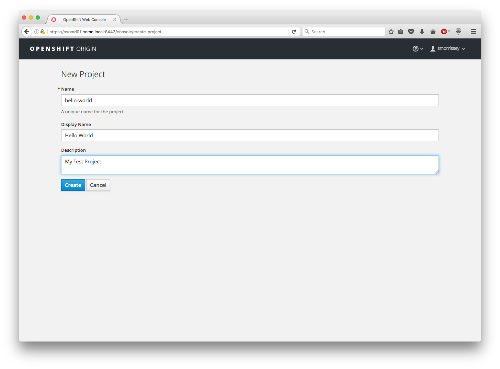This screenshot has height=369, width=500.
Task: Click the Display Name field showing Hello World
Action: click(x=250, y=135)
